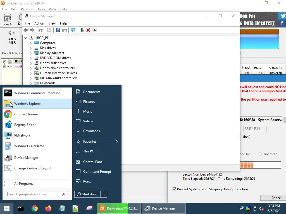The image size is (286, 214).
Task: Open DiskGenius Tools menu
Action: [41, 9]
